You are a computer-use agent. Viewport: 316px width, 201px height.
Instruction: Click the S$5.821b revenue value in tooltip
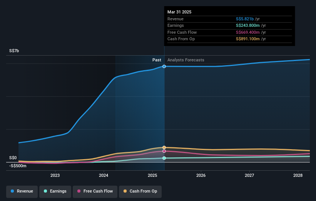(x=245, y=19)
